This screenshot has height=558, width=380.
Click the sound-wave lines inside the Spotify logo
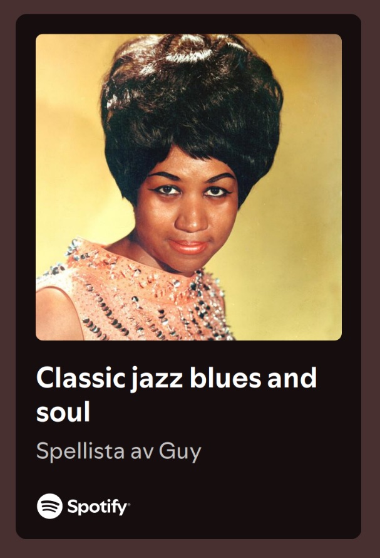click(x=49, y=506)
